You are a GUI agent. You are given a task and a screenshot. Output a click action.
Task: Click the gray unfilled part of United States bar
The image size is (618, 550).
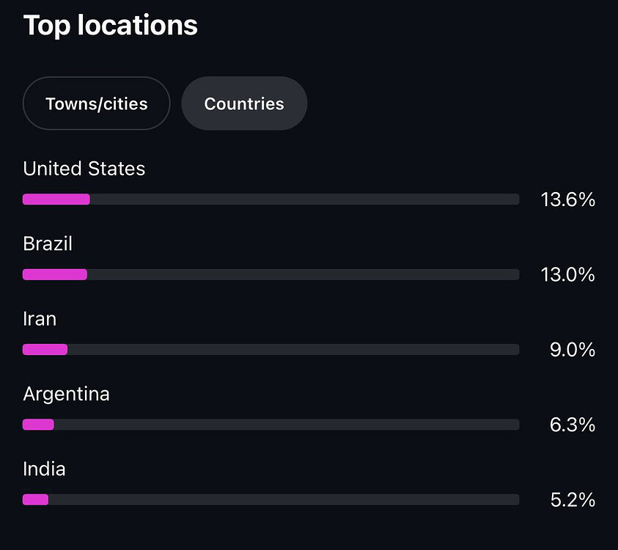pos(304,199)
